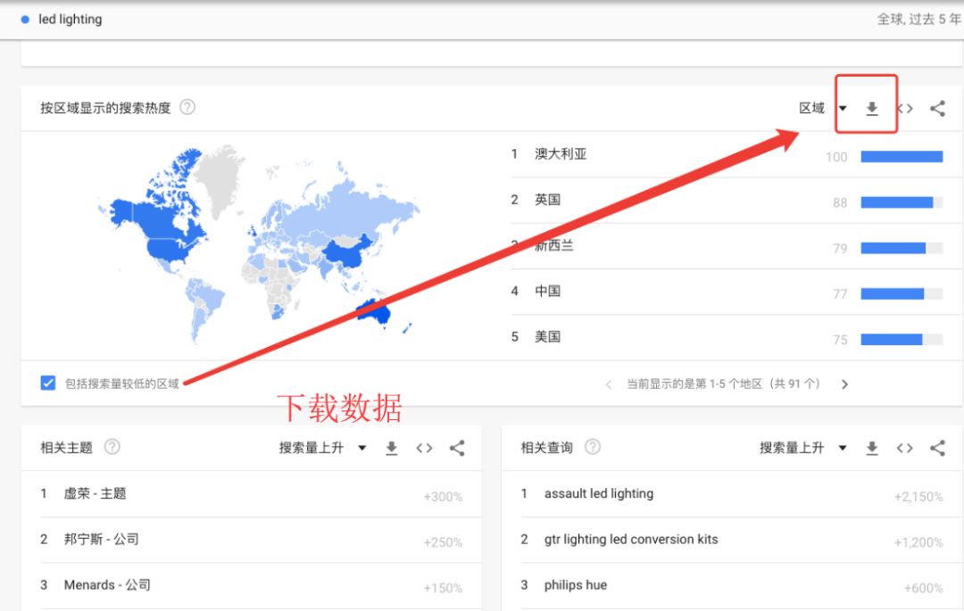Image resolution: width=964 pixels, height=611 pixels.
Task: Open related queries 搜索量上升 dropdown
Action: [803, 449]
